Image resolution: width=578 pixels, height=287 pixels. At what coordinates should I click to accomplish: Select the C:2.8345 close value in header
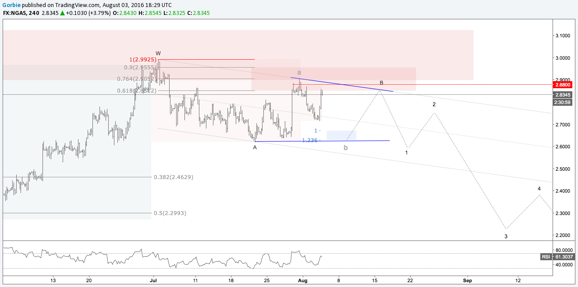tap(199, 13)
